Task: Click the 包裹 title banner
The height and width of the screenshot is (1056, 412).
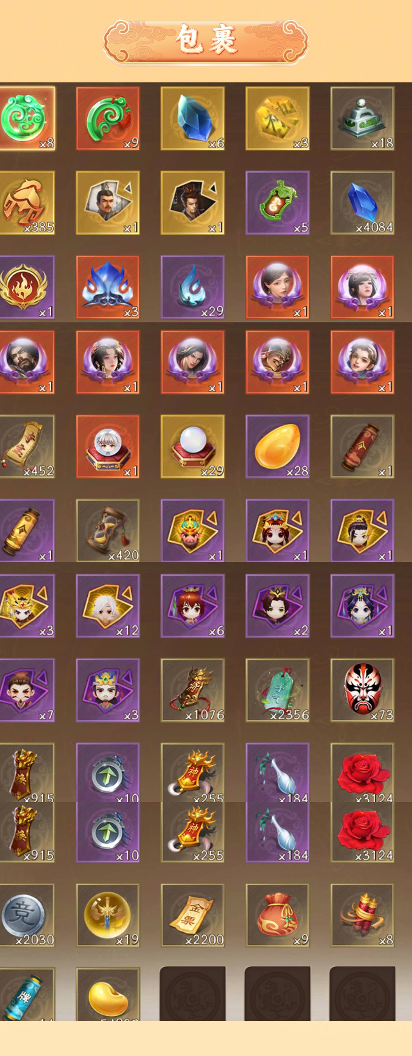Action: coord(206,40)
